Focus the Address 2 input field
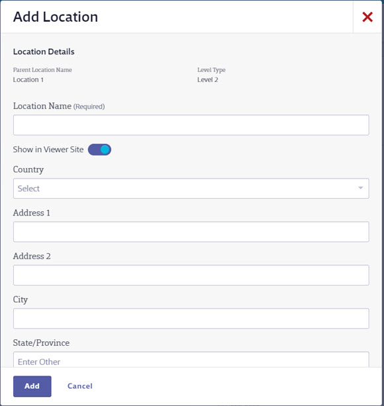384x406 pixels. coord(191,275)
